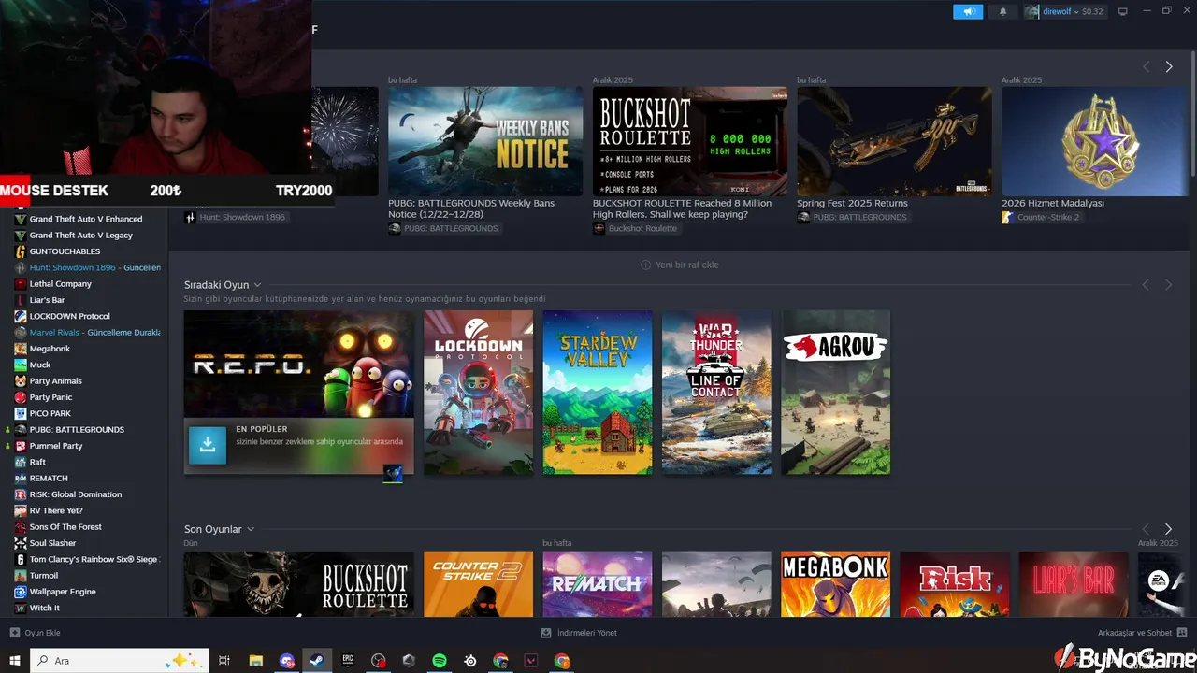
Task: Select Party Panic in library list
Action: click(x=50, y=397)
